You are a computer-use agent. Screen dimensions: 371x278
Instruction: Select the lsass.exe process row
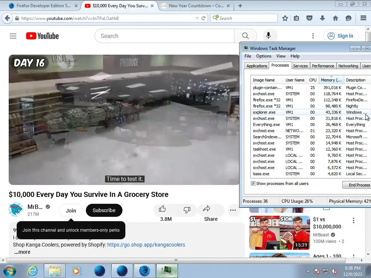(310, 174)
